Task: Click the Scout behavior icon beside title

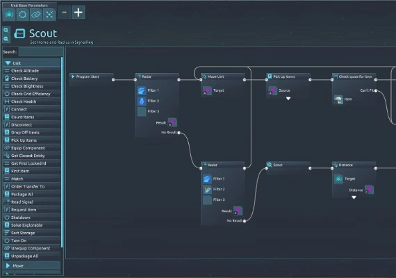Action: click(19, 33)
